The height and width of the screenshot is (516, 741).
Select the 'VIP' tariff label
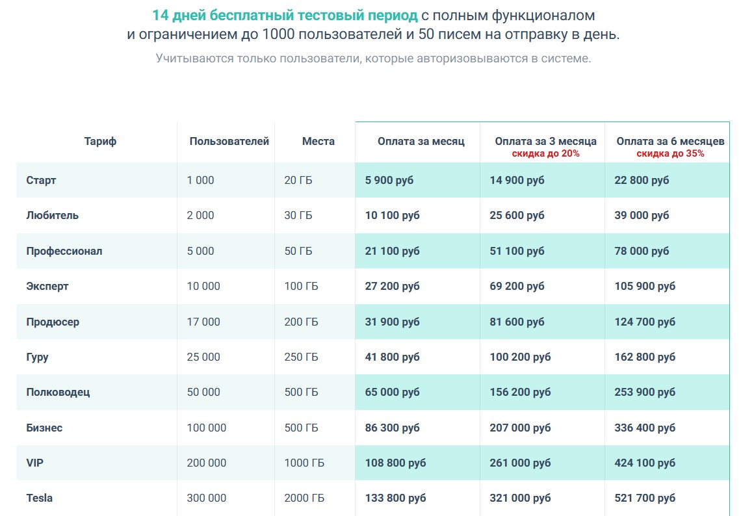point(35,463)
